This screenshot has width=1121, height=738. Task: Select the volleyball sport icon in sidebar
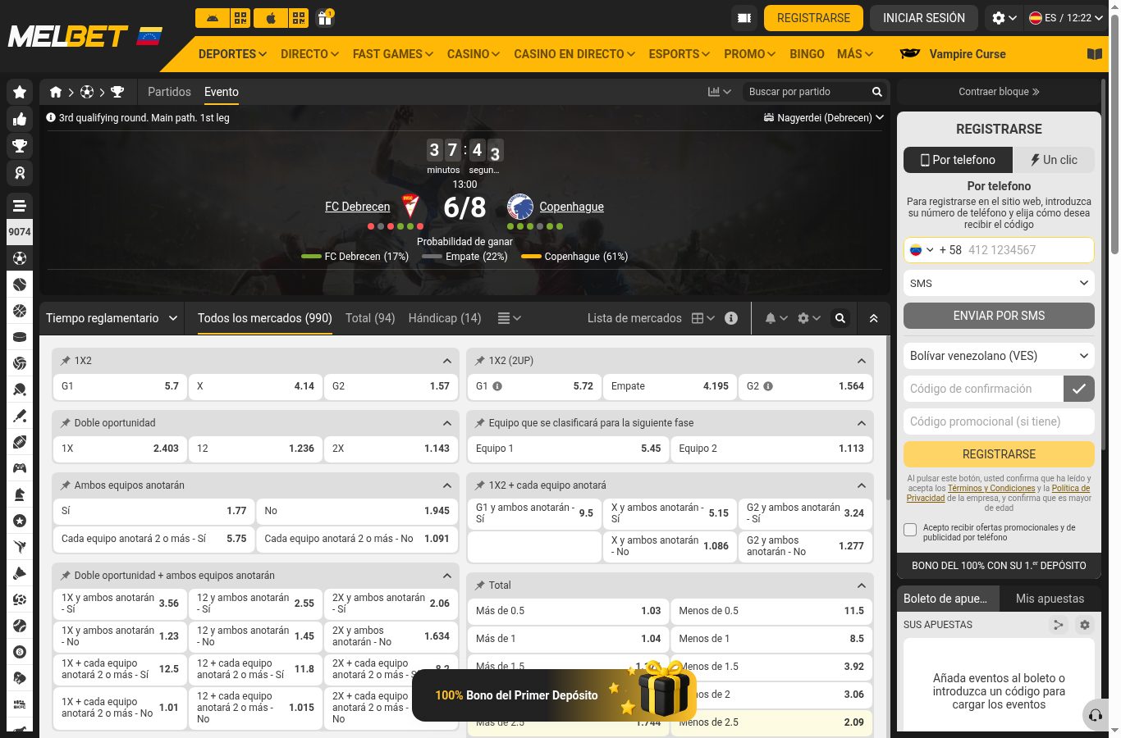click(x=20, y=363)
